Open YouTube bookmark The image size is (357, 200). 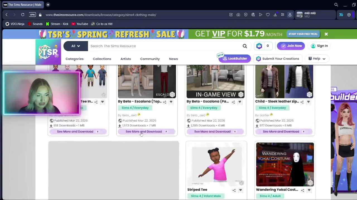click(80, 24)
